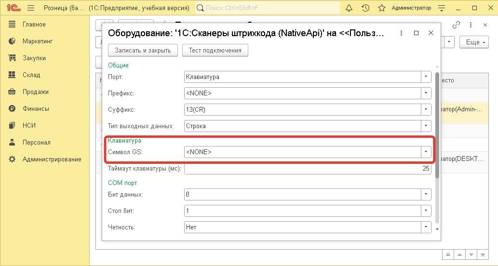The height and width of the screenshot is (266, 498).
Task: Click the Персонал person icon
Action: (12, 142)
